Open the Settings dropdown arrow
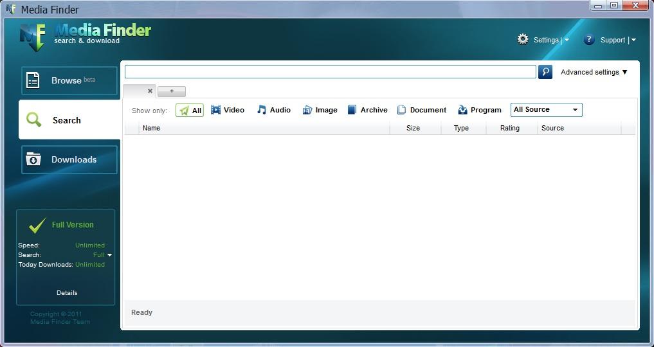The image size is (654, 347). [567, 40]
